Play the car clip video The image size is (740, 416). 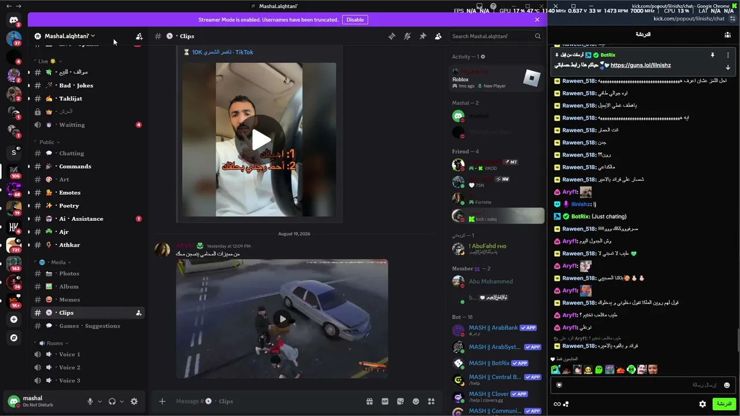(282, 319)
